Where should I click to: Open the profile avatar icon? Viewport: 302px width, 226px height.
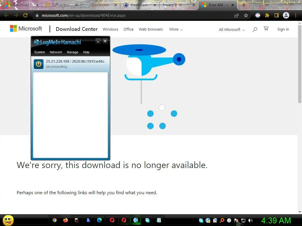[x=286, y=15]
